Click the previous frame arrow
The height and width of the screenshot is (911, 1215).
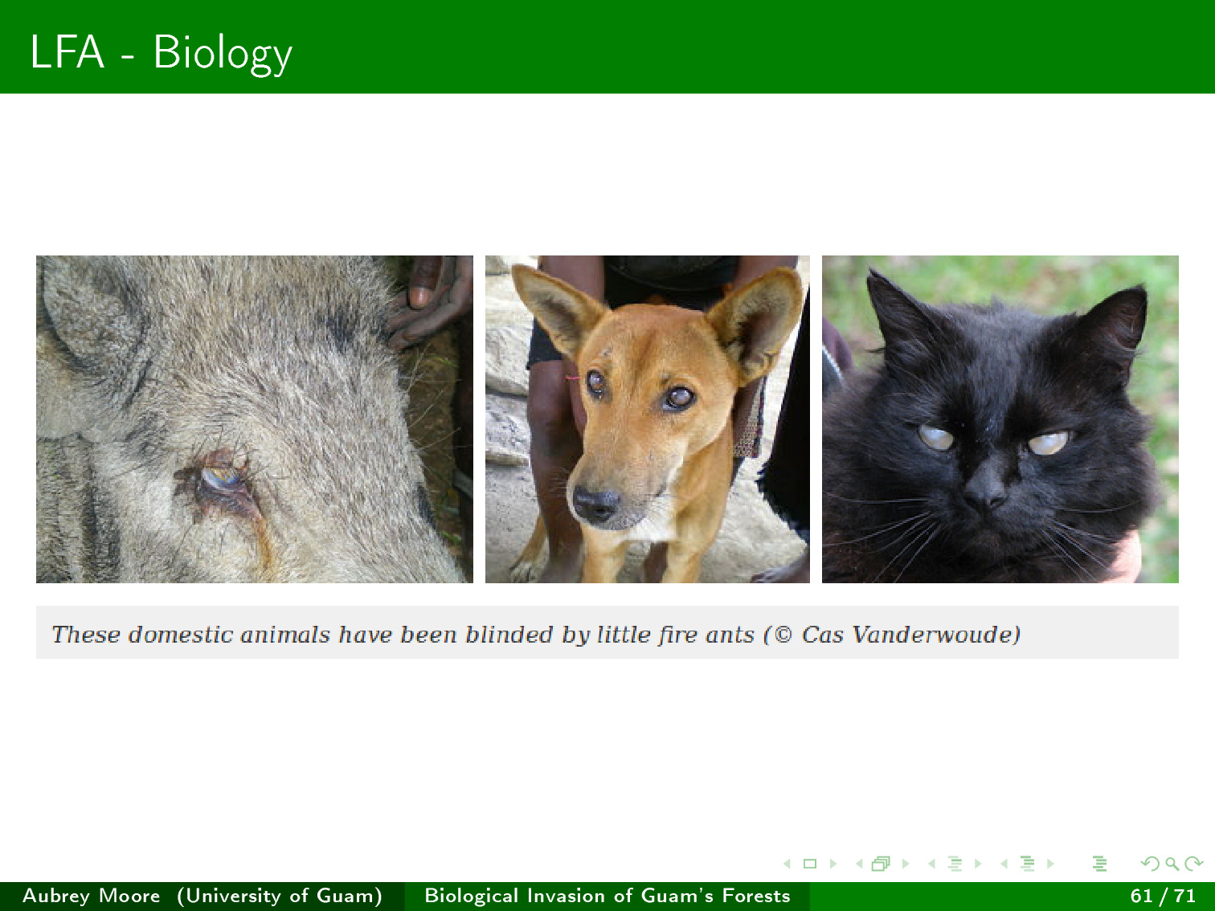(x=859, y=864)
